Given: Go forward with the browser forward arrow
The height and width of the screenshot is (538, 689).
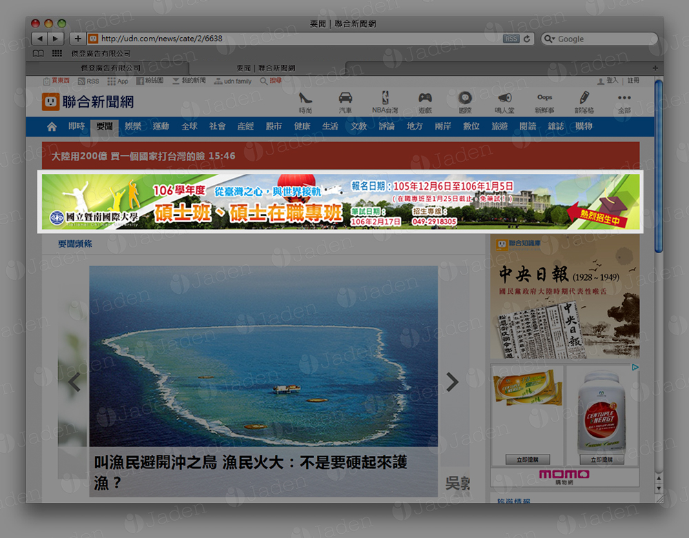Looking at the screenshot, I should click(56, 39).
